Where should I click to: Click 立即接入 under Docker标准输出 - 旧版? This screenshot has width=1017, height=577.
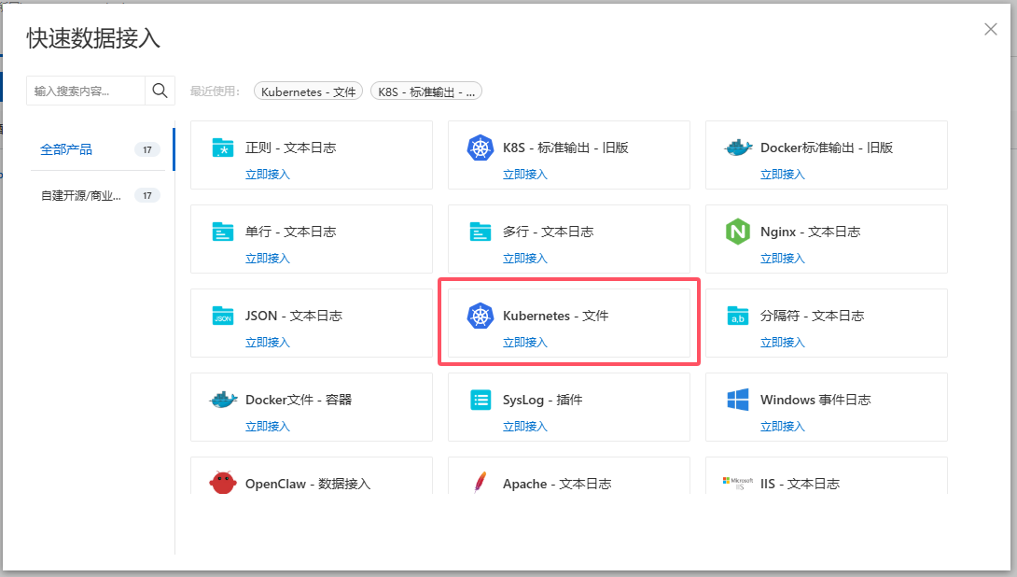pos(782,174)
